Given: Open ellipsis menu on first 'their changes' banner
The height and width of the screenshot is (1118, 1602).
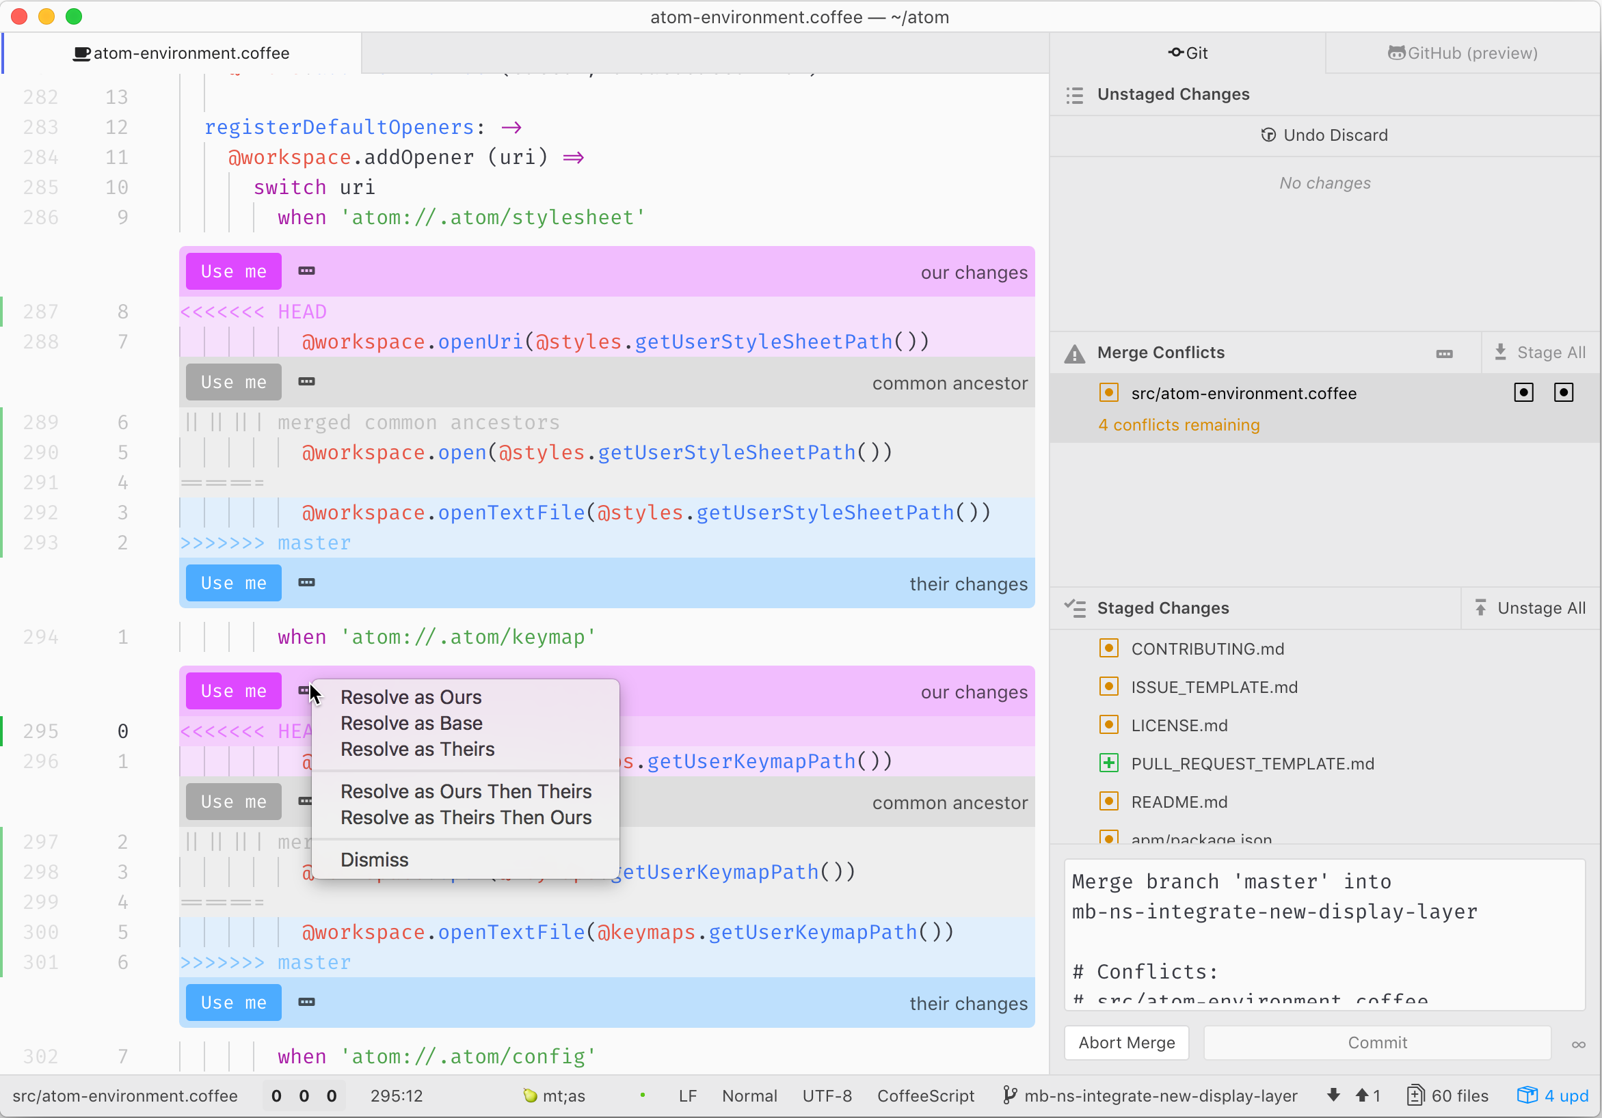Looking at the screenshot, I should 306,582.
